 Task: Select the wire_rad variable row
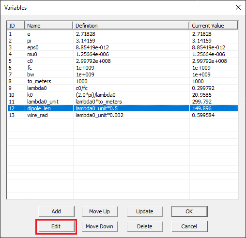tap(123, 115)
